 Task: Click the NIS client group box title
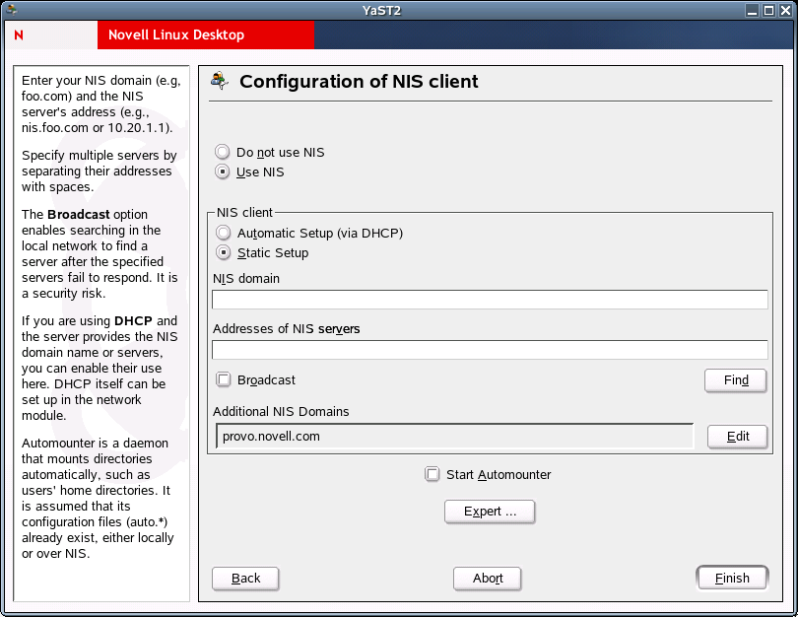tap(244, 212)
